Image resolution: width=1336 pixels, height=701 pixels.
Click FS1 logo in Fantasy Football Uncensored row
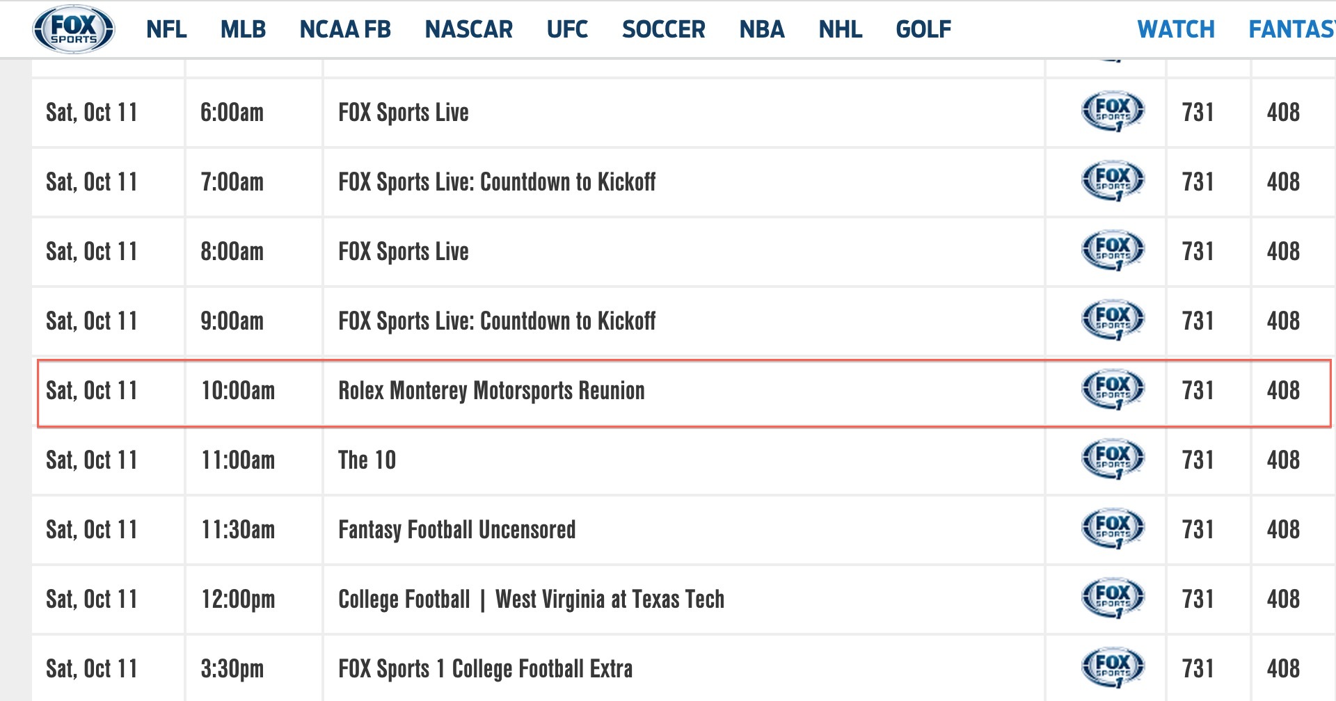point(1113,529)
